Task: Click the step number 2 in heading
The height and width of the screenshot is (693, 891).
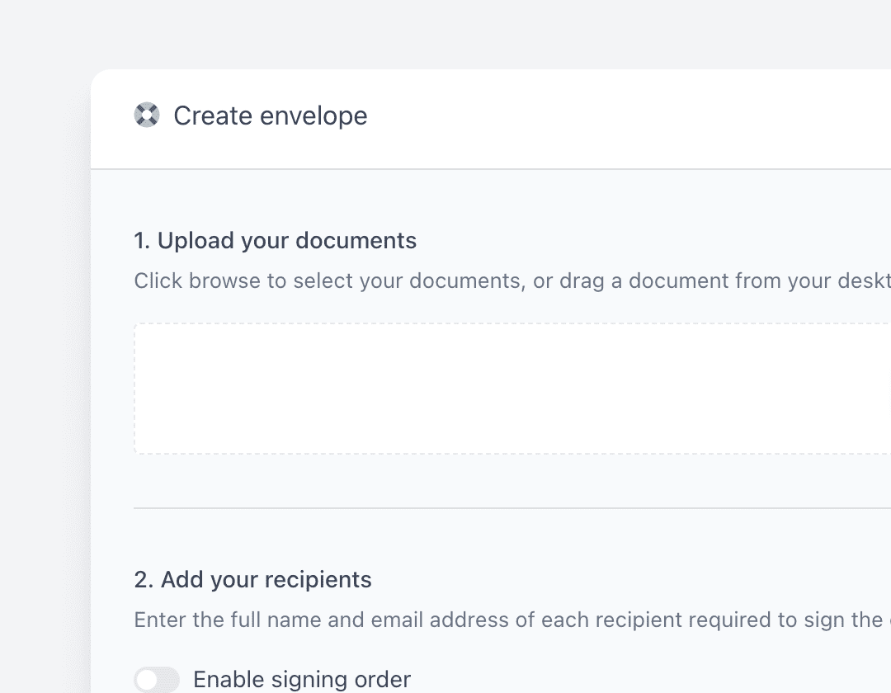Action: point(143,580)
